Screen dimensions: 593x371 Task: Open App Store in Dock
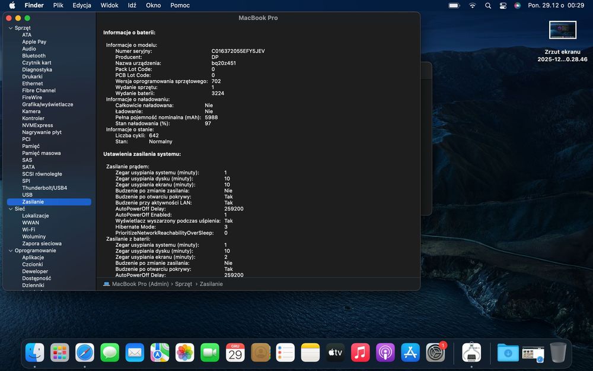point(410,353)
